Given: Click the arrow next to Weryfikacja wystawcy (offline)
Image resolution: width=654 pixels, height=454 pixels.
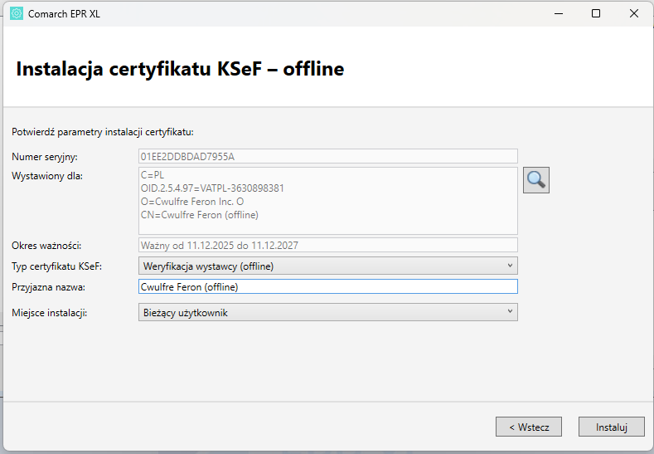Looking at the screenshot, I should 509,266.
